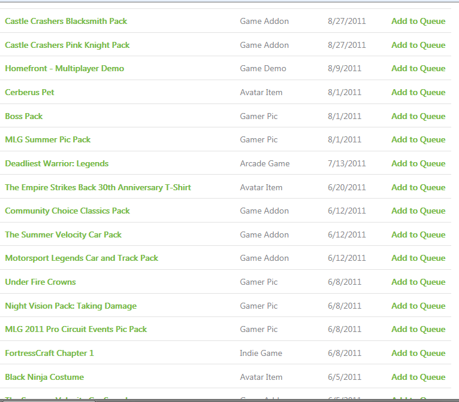Add Community Choice Classics Pack to queue
Viewport: 459px width, 402px height.
(x=418, y=211)
